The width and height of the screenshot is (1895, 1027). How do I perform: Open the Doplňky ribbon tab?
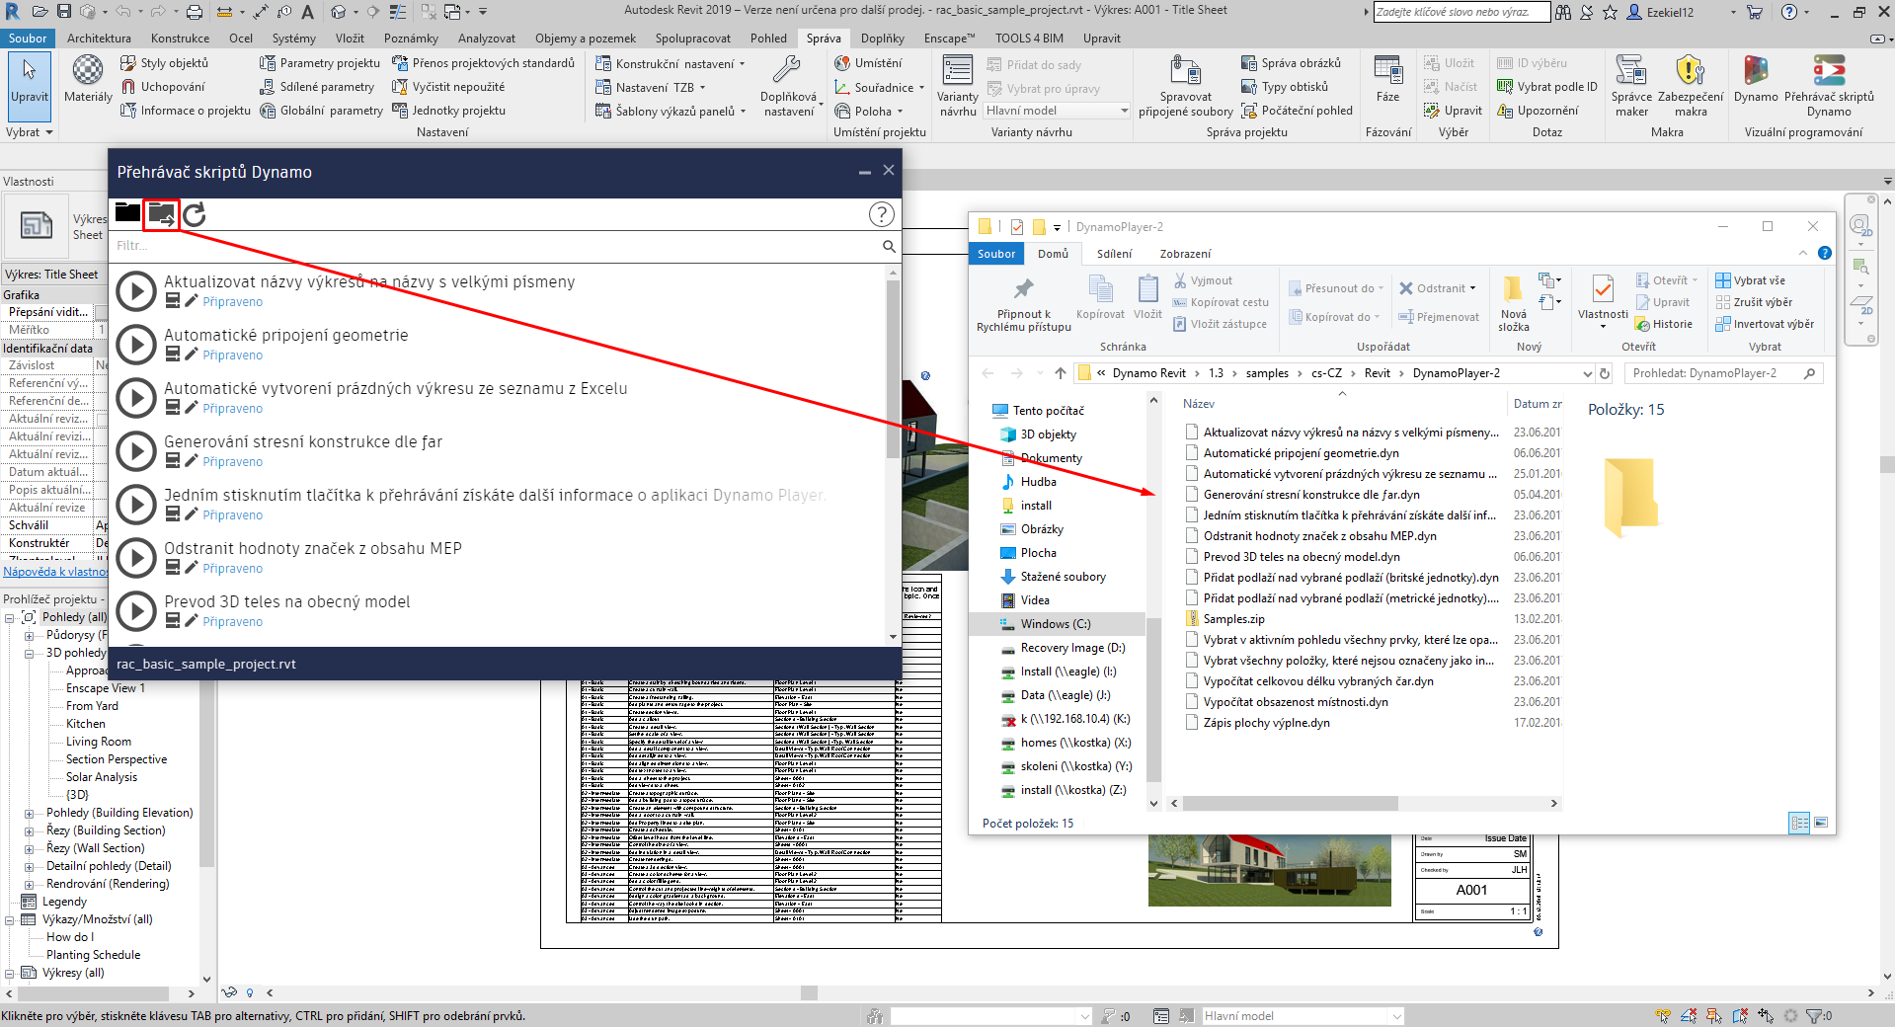pyautogui.click(x=882, y=39)
